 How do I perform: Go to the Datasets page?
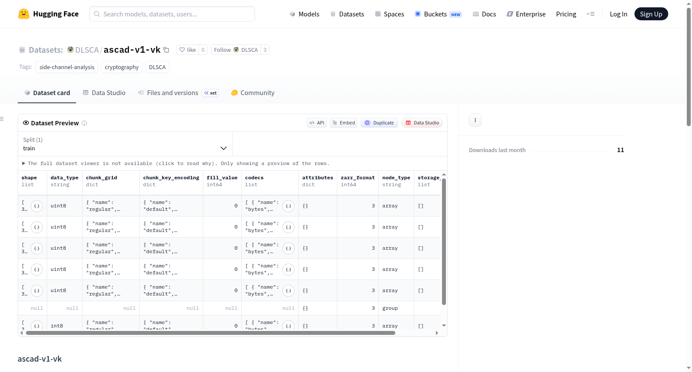(347, 14)
